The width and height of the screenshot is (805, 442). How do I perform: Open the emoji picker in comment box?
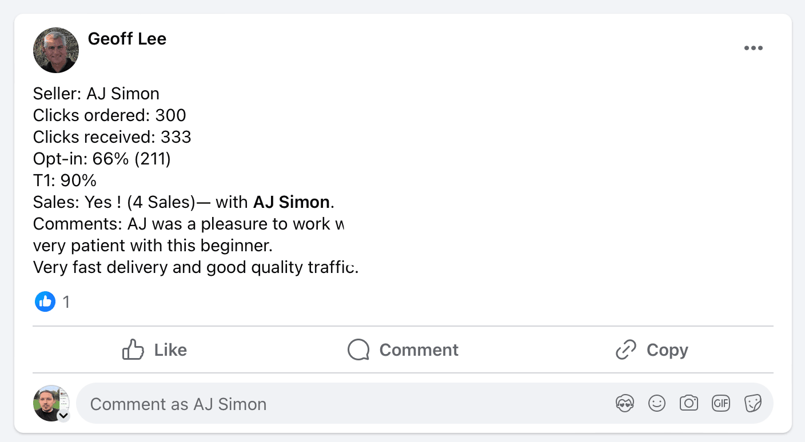pos(657,404)
